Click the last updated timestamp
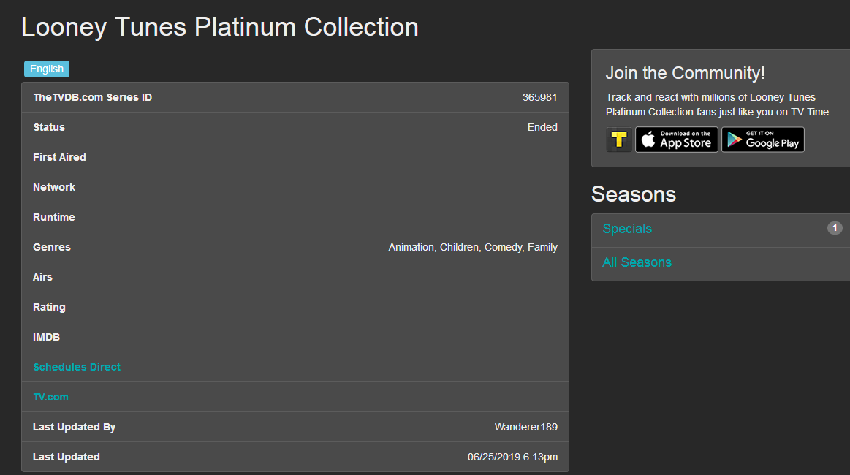The width and height of the screenshot is (850, 475). 512,457
